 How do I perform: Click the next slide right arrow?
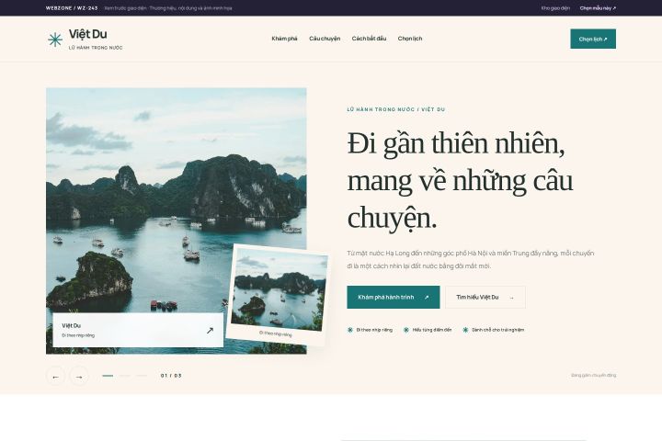79,377
